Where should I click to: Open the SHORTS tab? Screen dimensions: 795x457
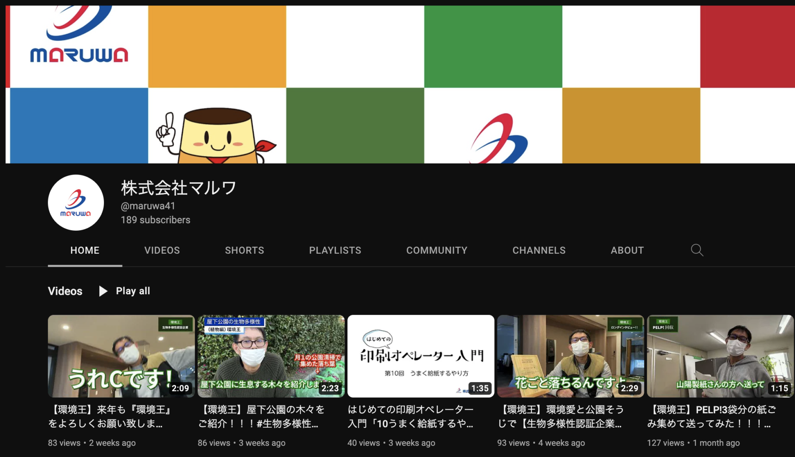[x=244, y=250]
